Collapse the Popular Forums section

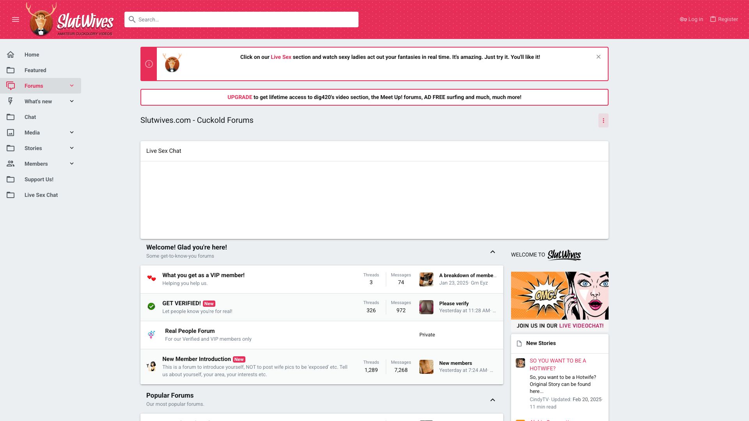pos(492,400)
